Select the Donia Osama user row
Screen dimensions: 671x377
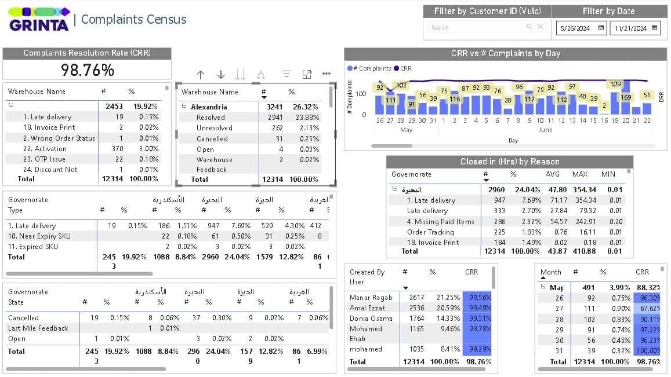[x=419, y=319]
